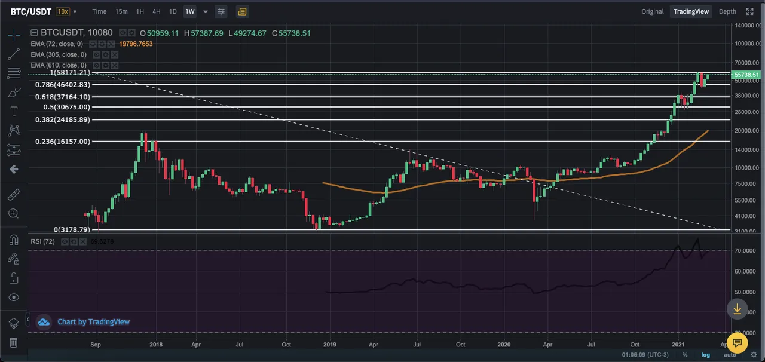Viewport: 765px width, 362px height.
Task: Click the 55738.51 current price label
Action: tap(747, 75)
